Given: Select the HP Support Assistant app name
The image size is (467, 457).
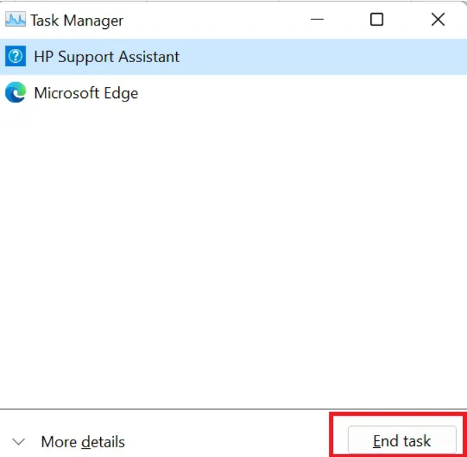Looking at the screenshot, I should [x=106, y=57].
